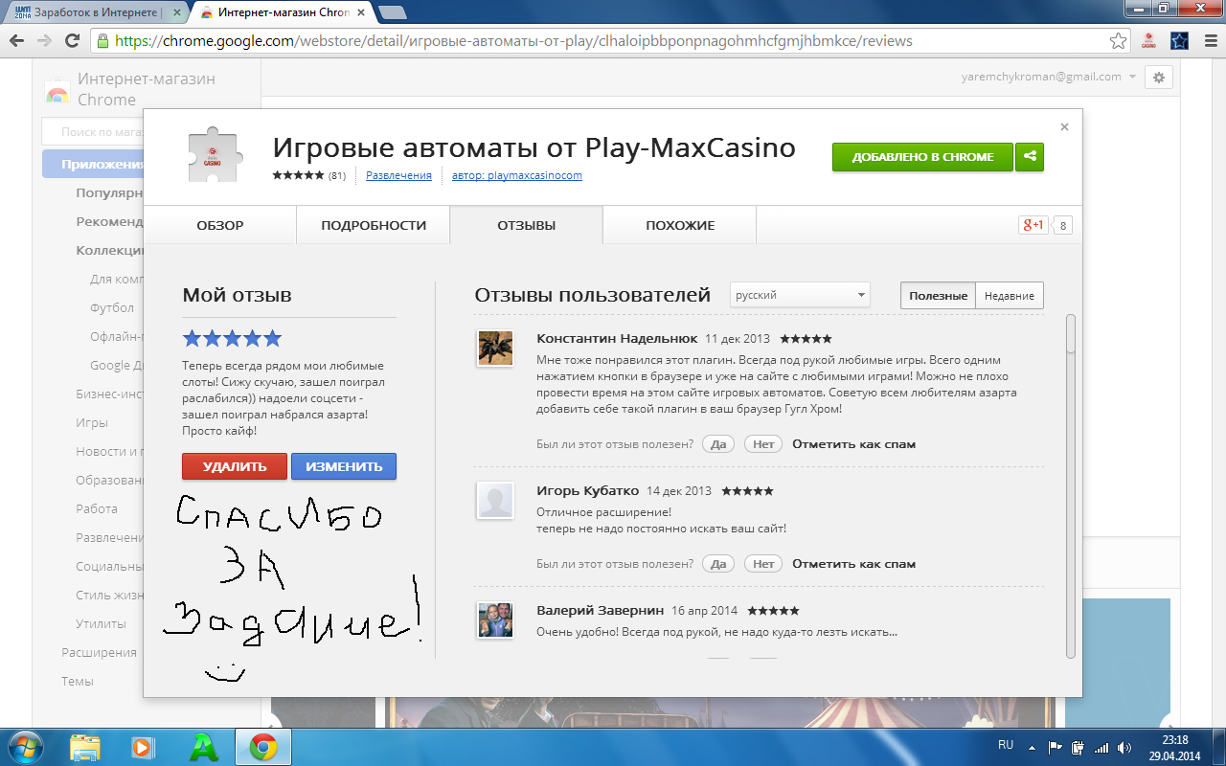
Task: Click the Chrome Web Store logo
Action: (x=58, y=93)
